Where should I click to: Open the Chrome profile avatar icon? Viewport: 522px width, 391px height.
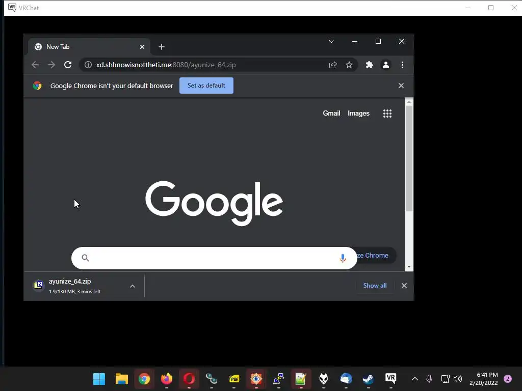click(x=386, y=65)
